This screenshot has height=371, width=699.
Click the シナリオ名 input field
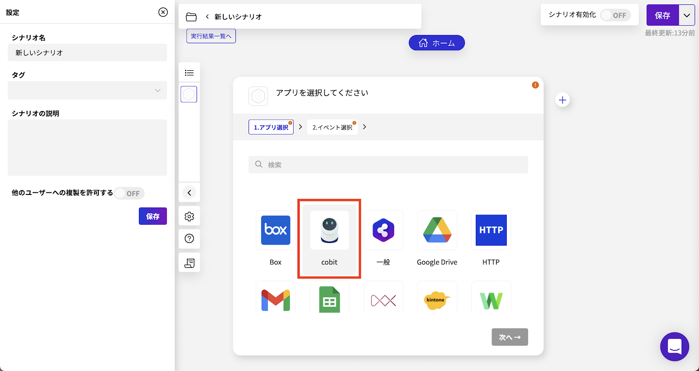tap(87, 52)
